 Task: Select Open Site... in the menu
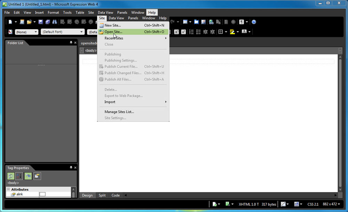tap(133, 32)
